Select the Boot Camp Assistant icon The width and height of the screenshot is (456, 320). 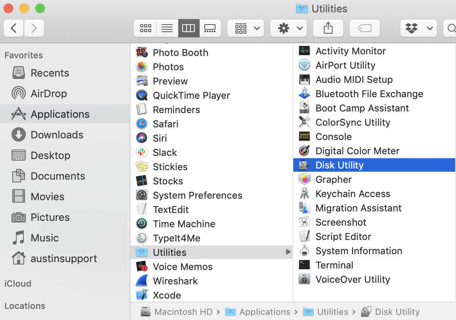coord(304,108)
